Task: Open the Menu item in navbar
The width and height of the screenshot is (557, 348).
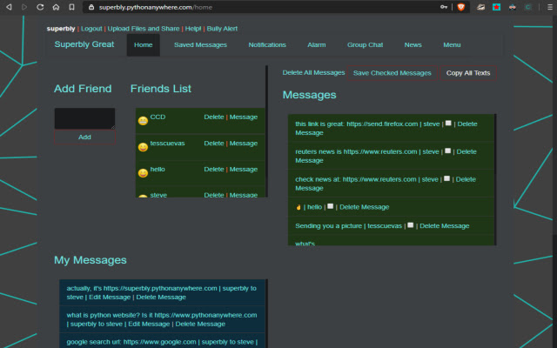Action: (452, 45)
